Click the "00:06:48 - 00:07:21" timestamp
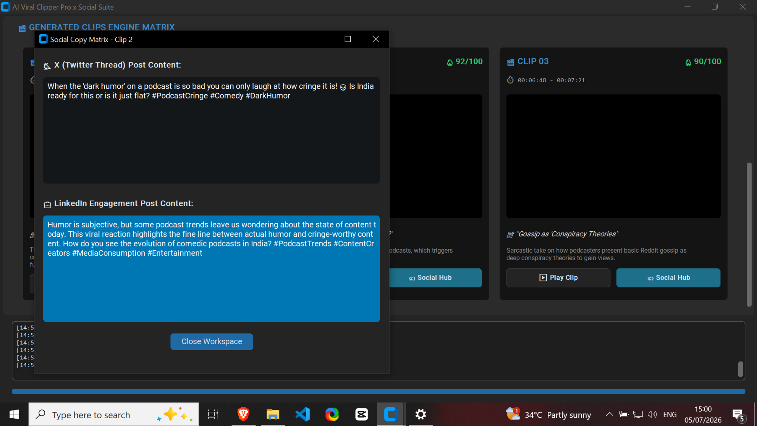The image size is (757, 426). (x=551, y=80)
